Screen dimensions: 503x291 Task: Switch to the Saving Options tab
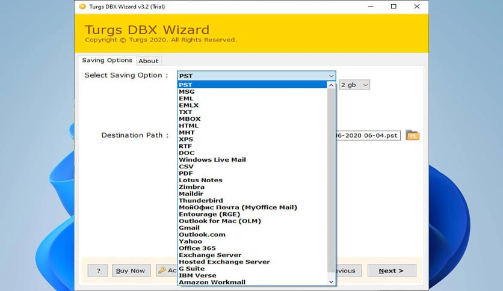coord(107,60)
